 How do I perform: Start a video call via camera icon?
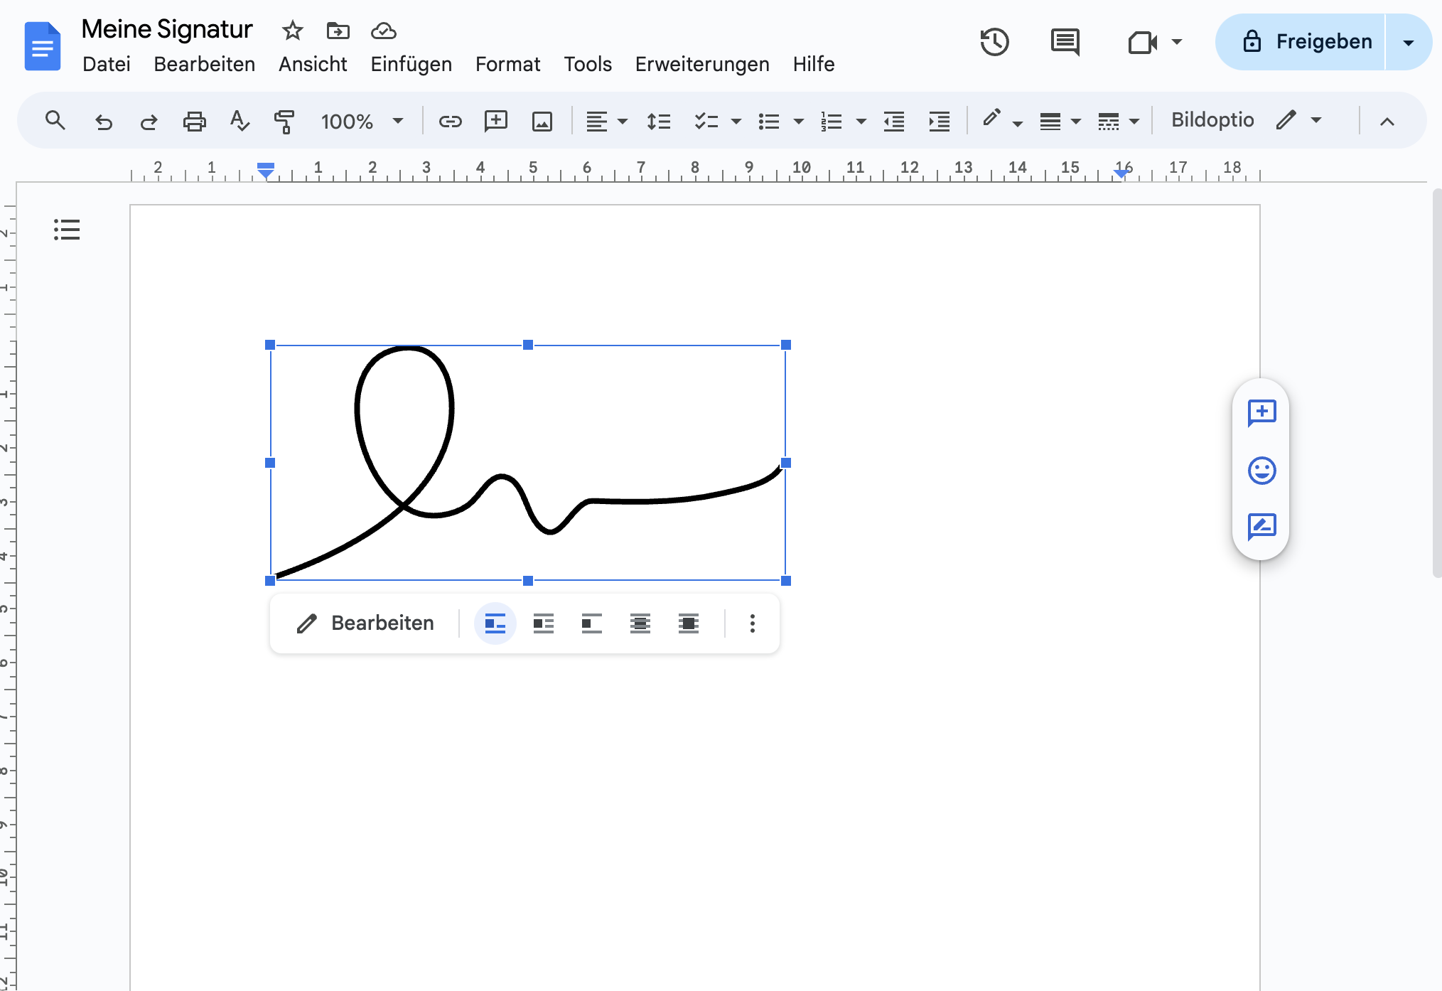pos(1143,42)
